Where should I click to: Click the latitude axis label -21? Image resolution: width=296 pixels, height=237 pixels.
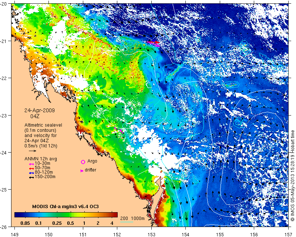pos(4,41)
